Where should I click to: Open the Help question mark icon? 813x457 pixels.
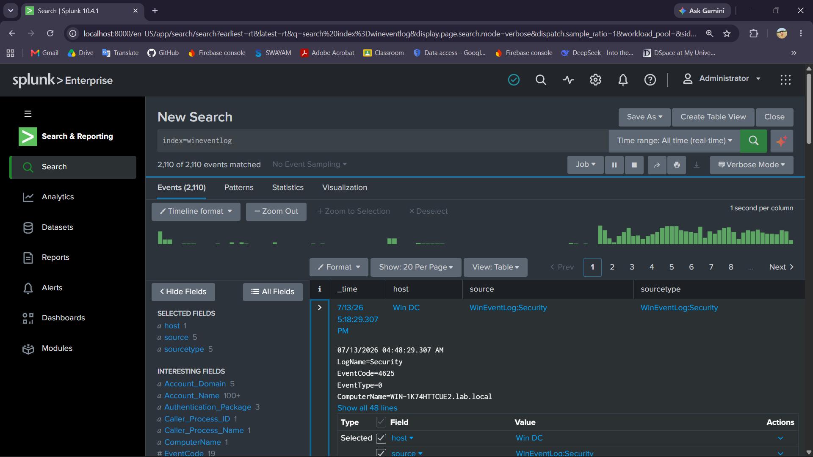click(650, 80)
